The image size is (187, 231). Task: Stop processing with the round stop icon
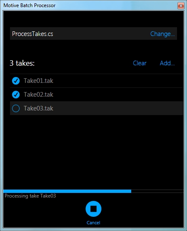point(93,209)
